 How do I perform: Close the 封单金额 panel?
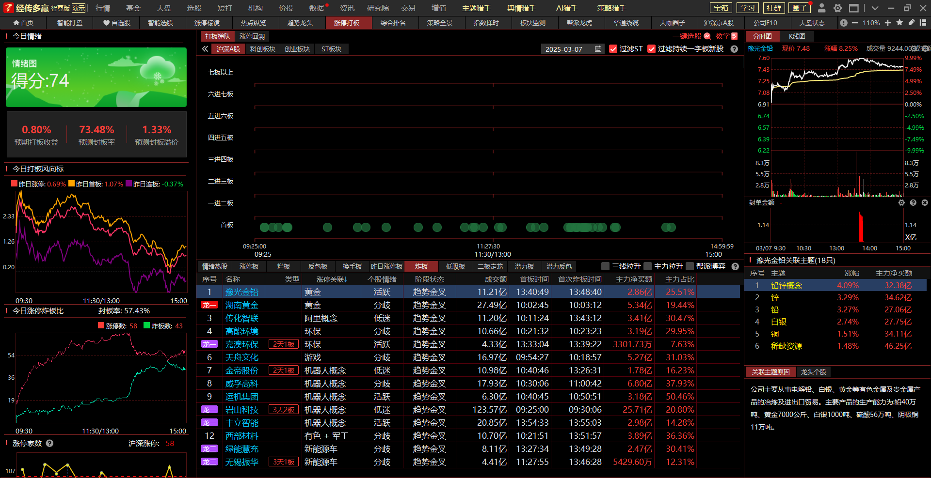(925, 202)
